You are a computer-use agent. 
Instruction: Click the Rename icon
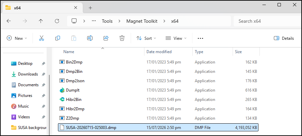(x=90, y=38)
